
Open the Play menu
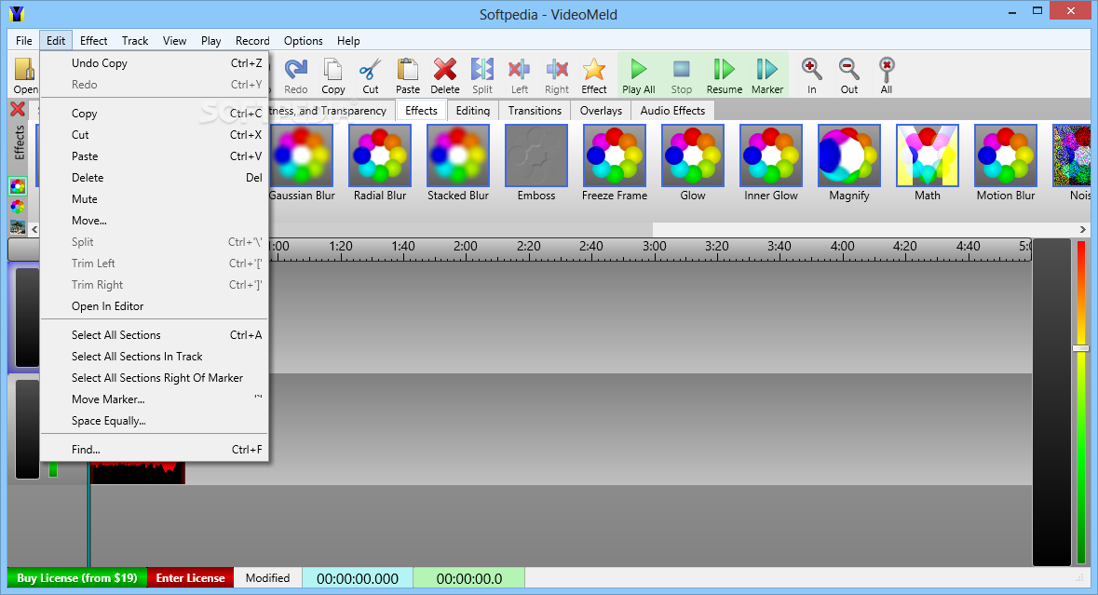pyautogui.click(x=210, y=41)
